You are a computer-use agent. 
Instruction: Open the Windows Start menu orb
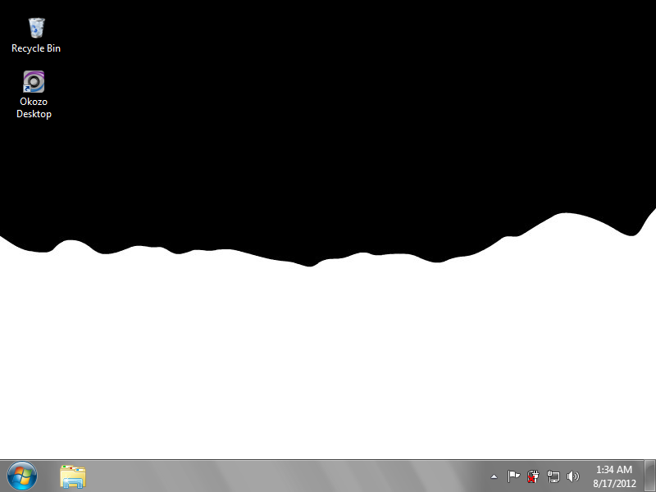[22, 476]
